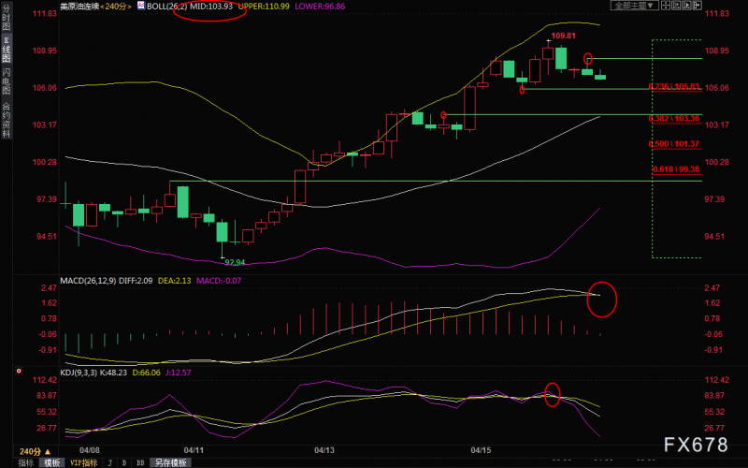Select the 指标 bottom tab
Screen dimensions: 748x468
pos(26,462)
